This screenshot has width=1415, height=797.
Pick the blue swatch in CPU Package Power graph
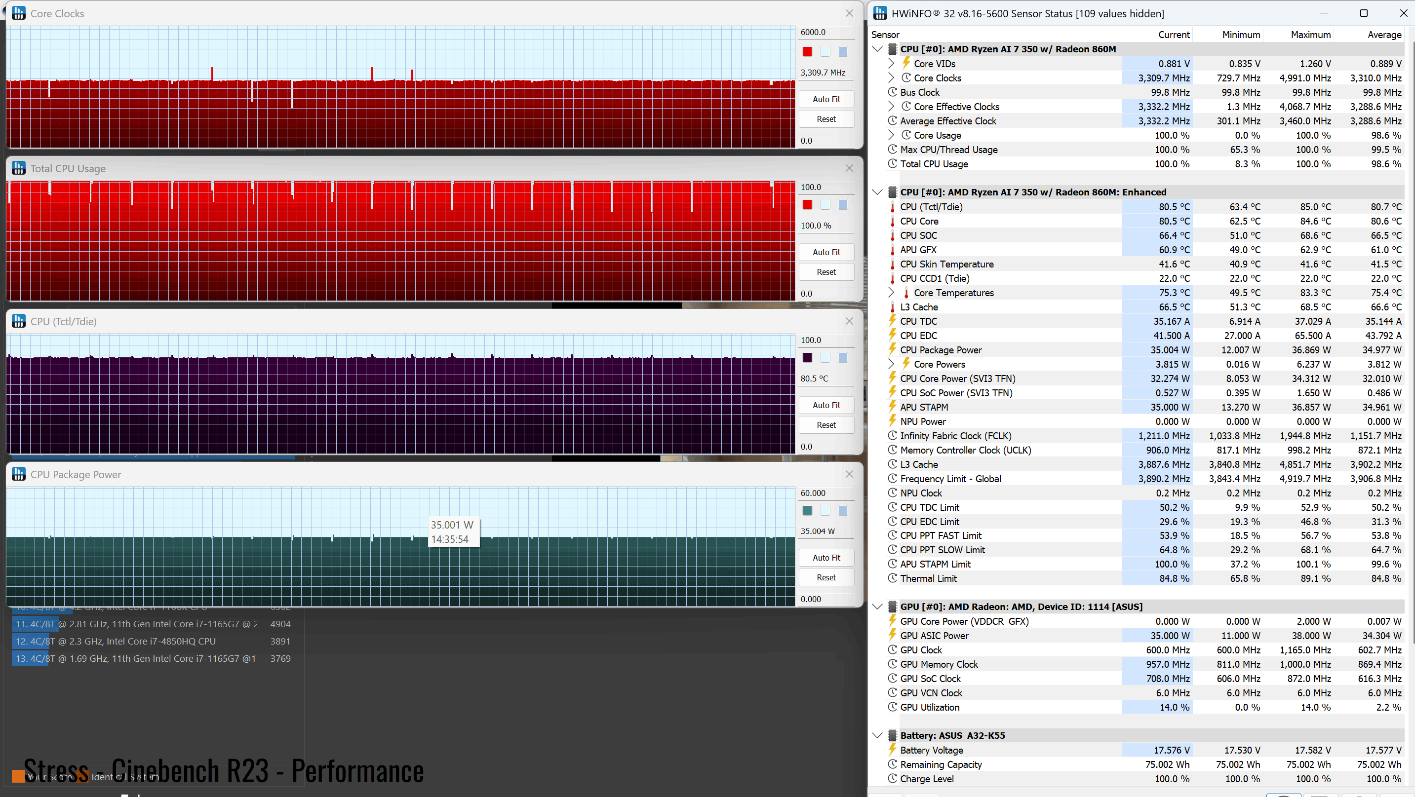click(843, 510)
